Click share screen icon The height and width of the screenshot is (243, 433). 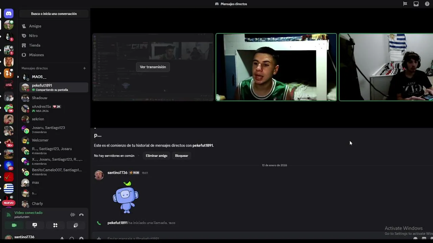[x=35, y=225]
